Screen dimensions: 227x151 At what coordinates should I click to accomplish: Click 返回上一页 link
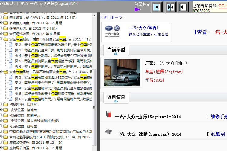[x=113, y=18]
